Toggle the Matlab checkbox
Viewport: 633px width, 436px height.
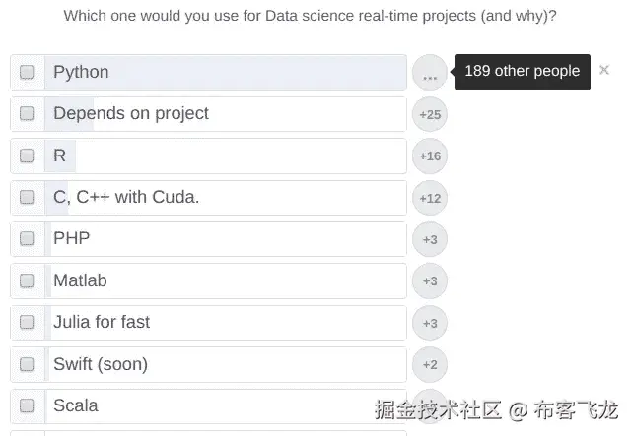coord(27,280)
